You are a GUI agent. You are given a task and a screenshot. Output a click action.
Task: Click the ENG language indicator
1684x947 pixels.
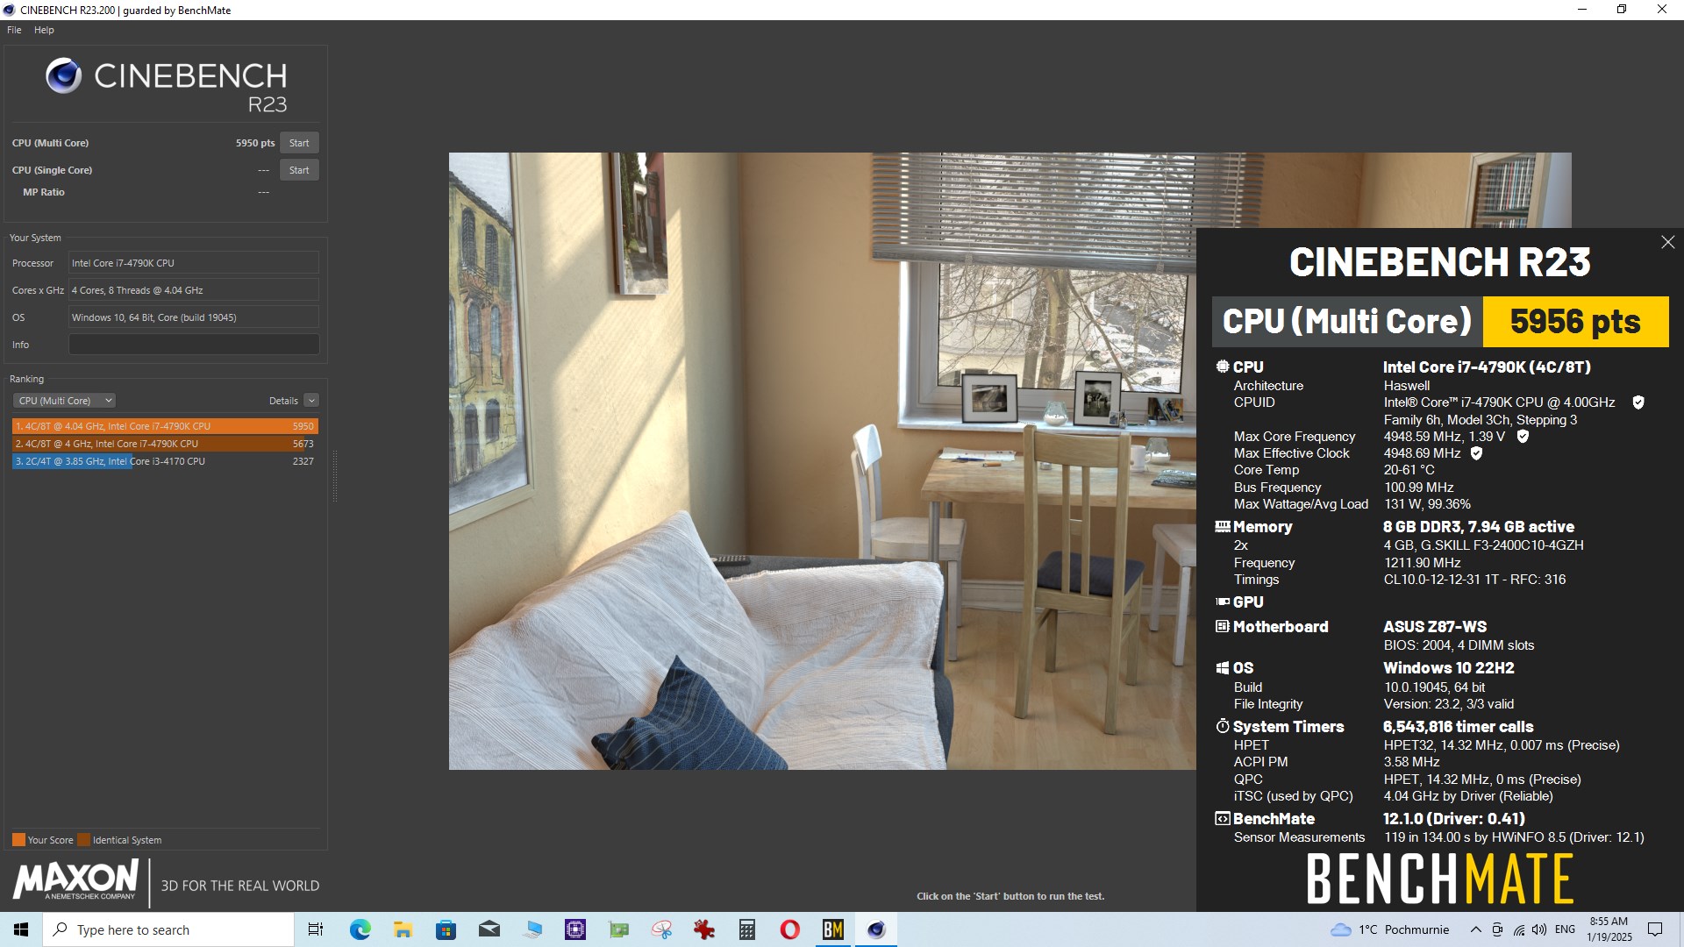1565,929
